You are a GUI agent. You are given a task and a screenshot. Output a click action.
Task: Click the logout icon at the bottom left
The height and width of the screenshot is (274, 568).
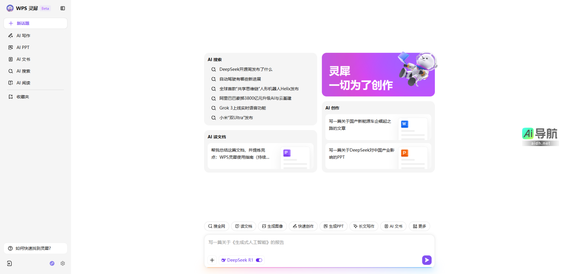pos(9,263)
